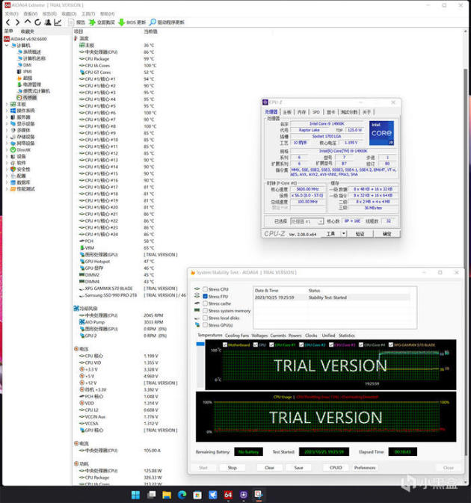Open the line-graph icon in AIDA64 toolbar
This screenshot has width=471, height=503.
coord(58,22)
